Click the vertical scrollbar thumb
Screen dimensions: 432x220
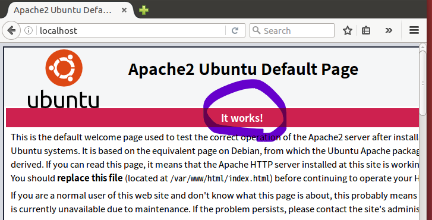(423, 83)
